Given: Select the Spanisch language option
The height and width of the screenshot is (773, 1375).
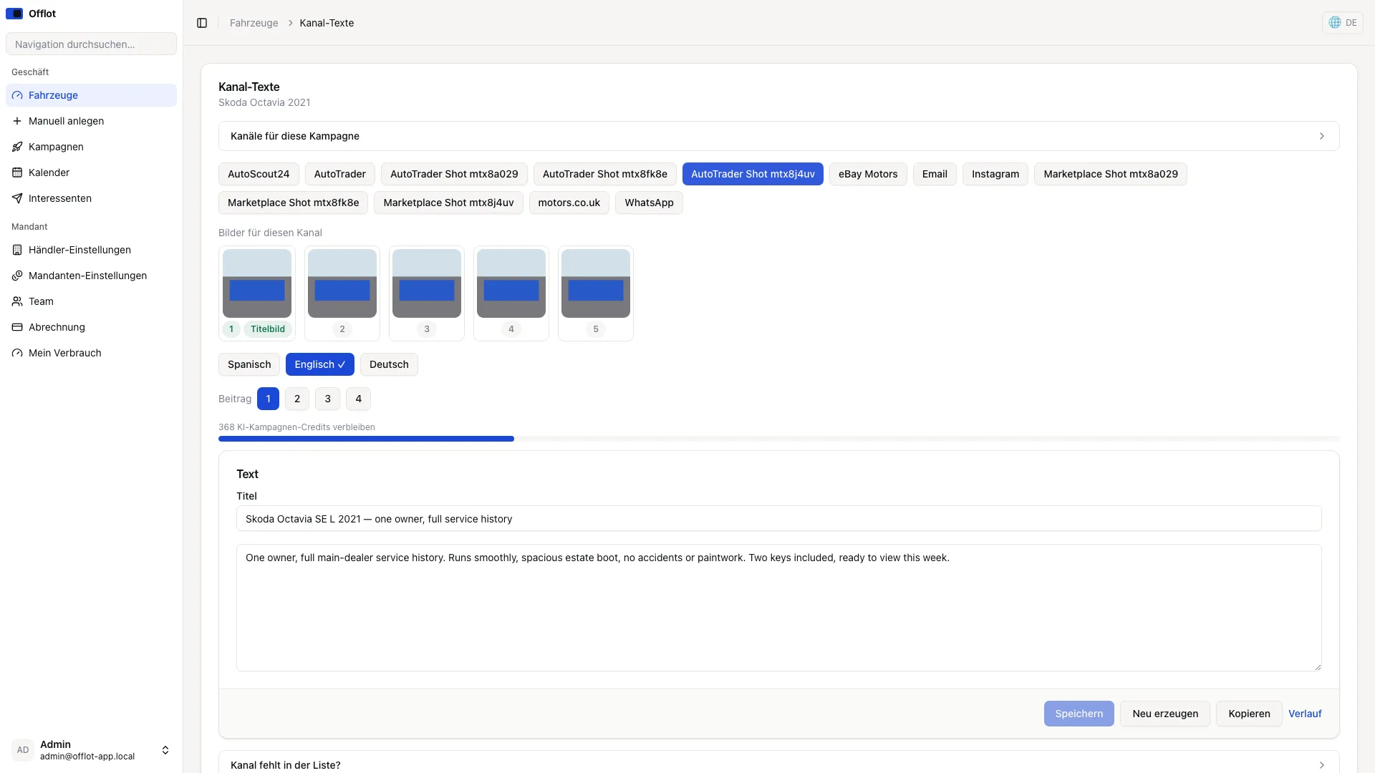Looking at the screenshot, I should point(249,364).
